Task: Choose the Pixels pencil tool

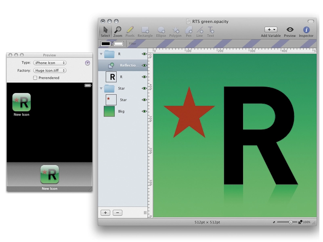Action: tap(130, 32)
